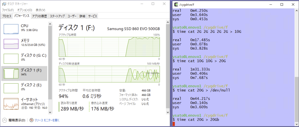
Task: Switch to the プロセス tab
Action: (x=7, y=16)
